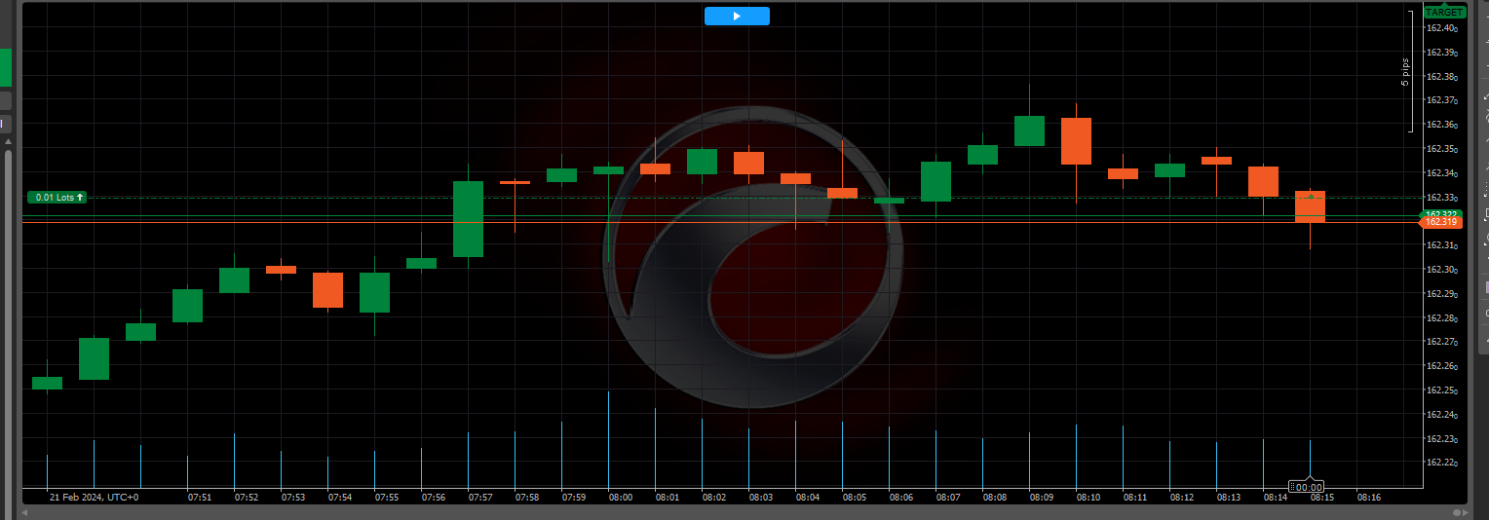The image size is (1489, 520).
Task: Click the 162.22 price axis label
Action: point(1442,463)
